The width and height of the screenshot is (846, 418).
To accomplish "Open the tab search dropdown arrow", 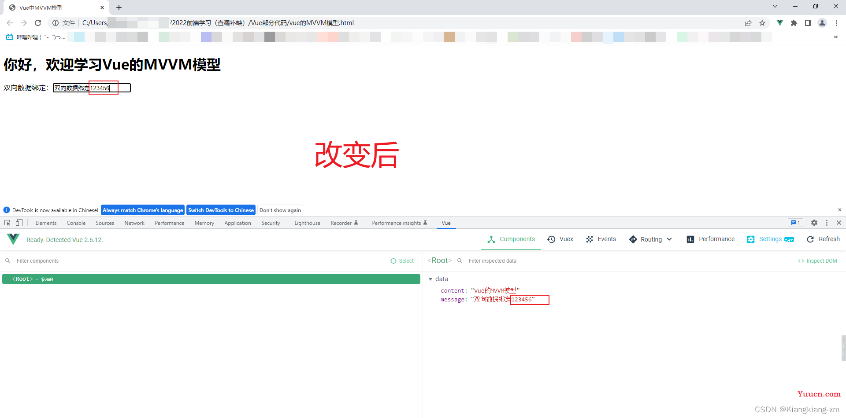I will [775, 6].
